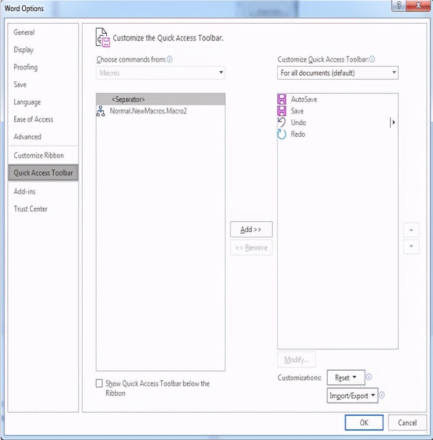The image size is (433, 440).
Task: Open the Choose commands from Macros dropdown
Action: 161,72
